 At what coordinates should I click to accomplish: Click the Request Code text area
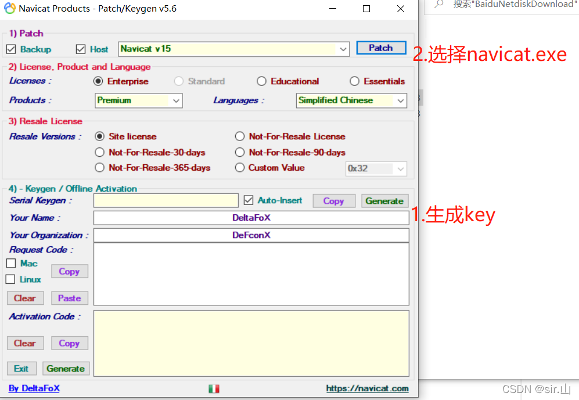coord(251,274)
